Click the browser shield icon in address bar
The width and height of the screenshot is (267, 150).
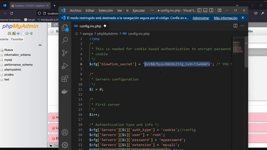39,13
